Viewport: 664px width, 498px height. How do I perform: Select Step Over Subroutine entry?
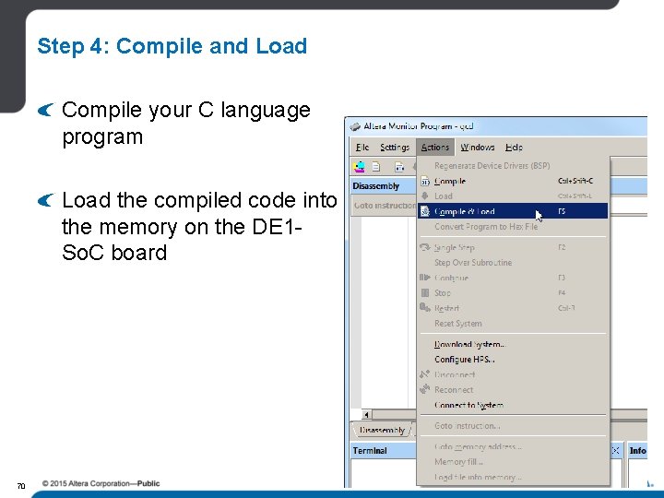point(513,263)
